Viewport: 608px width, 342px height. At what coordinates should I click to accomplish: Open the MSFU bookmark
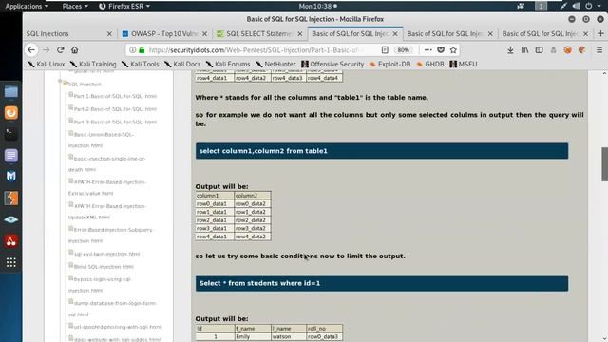click(x=464, y=64)
